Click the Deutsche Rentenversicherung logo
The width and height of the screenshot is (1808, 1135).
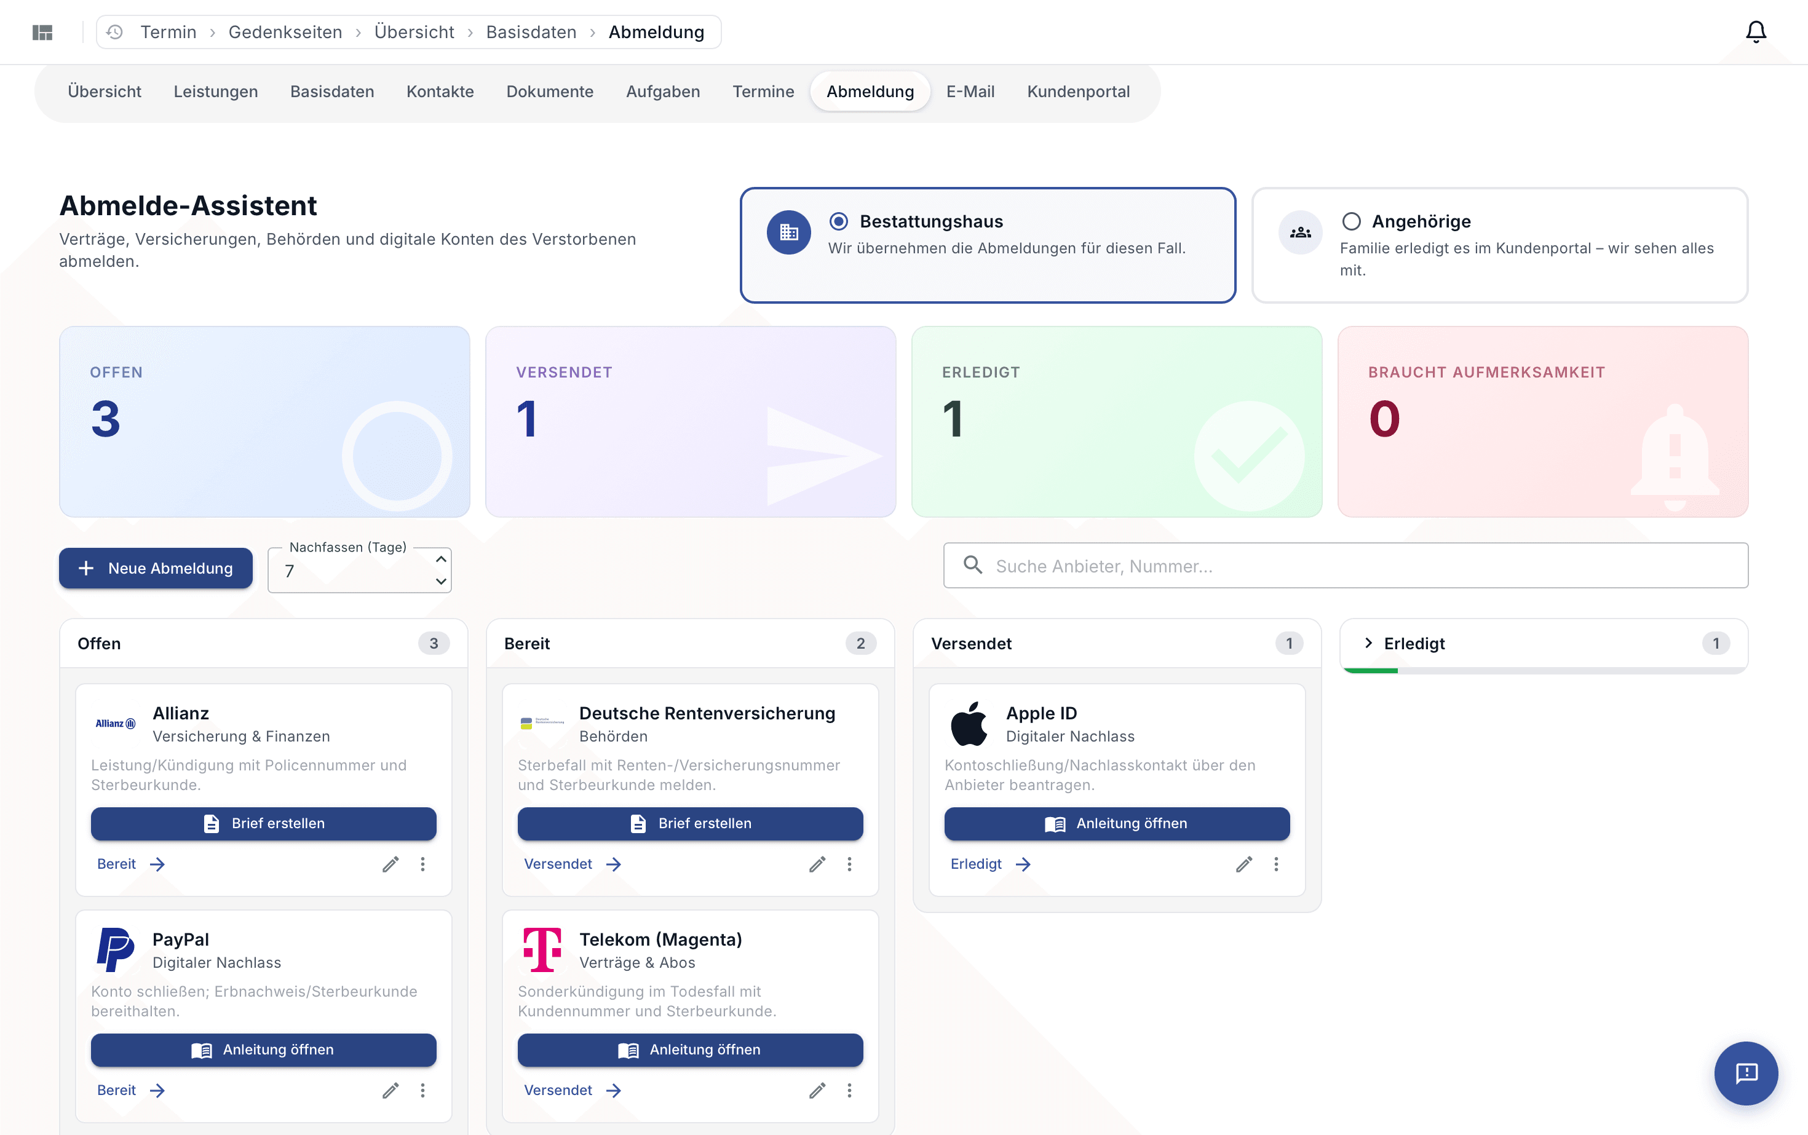pyautogui.click(x=542, y=724)
